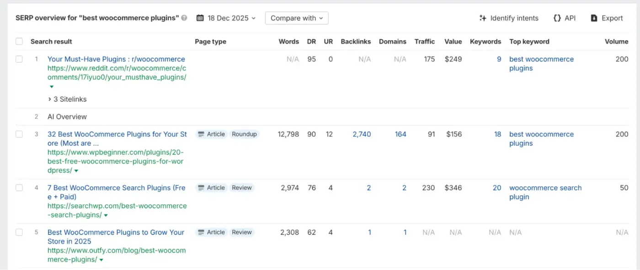Click the Review tag in the searchwp row
640x270 pixels.
point(242,187)
